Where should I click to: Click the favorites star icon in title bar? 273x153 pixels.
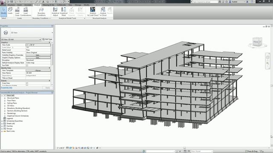tap(227, 2)
